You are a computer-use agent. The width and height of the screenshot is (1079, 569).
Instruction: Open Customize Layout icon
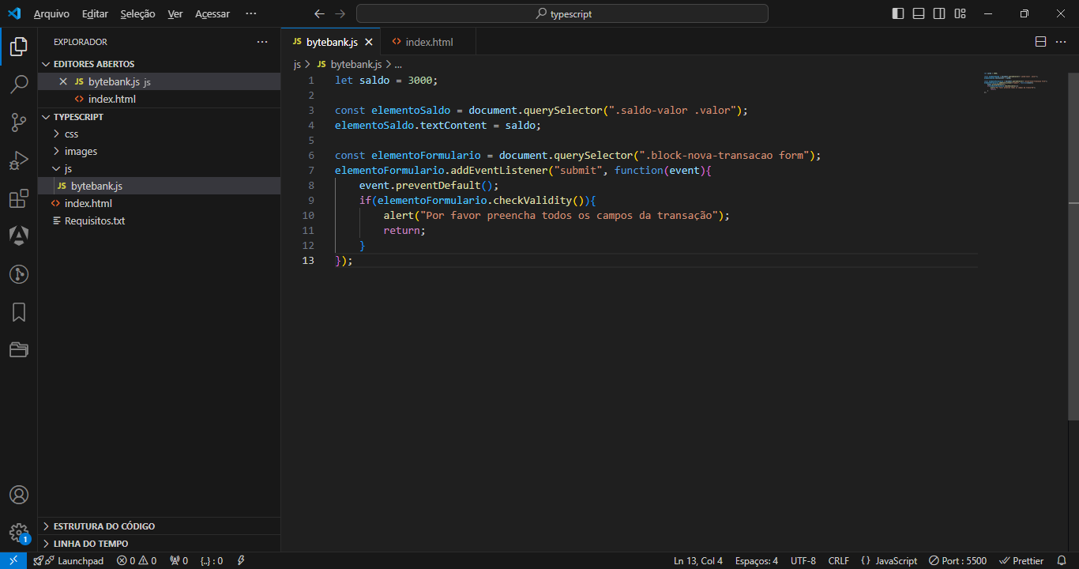[960, 13]
